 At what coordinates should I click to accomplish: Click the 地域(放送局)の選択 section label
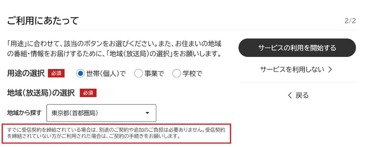(x=41, y=93)
